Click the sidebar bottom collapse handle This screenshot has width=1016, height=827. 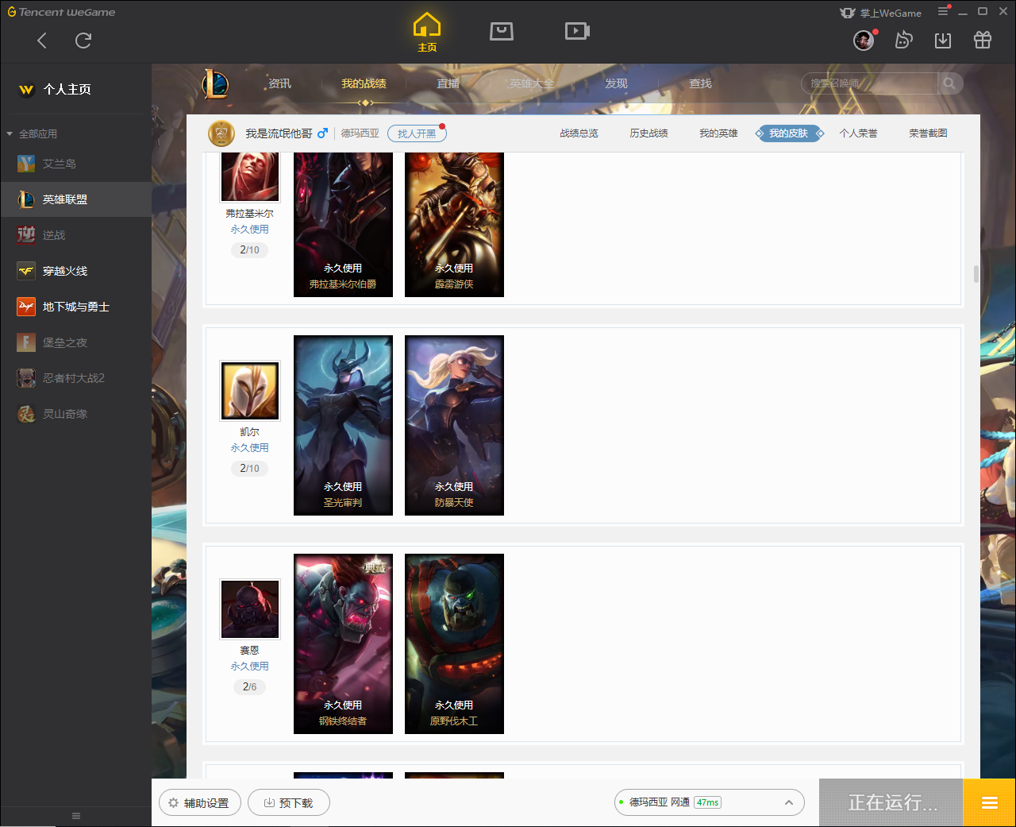tap(76, 816)
